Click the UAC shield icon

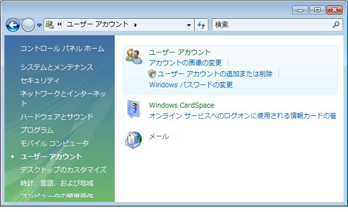(152, 74)
